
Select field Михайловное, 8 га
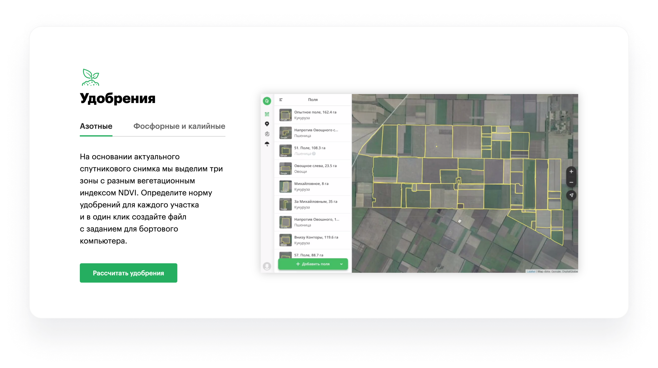313,186
